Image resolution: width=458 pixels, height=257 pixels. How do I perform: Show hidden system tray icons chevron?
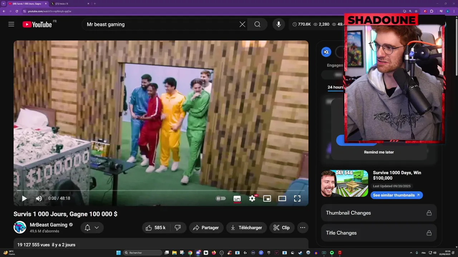point(411,253)
